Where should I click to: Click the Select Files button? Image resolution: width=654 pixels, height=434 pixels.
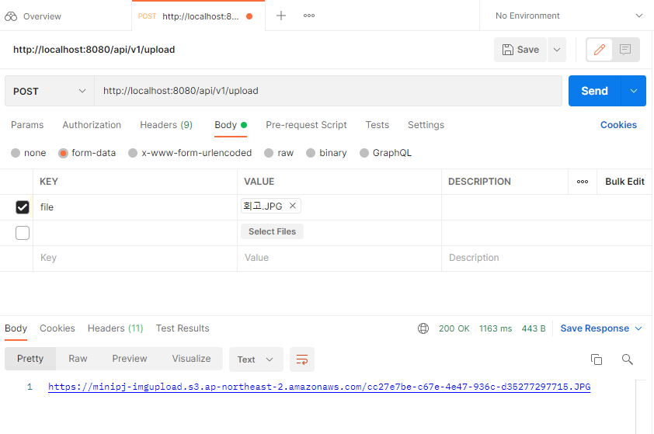tap(272, 231)
